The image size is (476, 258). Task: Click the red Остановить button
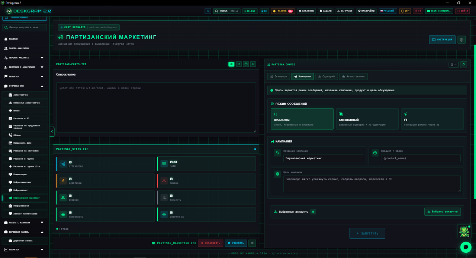click(x=210, y=243)
